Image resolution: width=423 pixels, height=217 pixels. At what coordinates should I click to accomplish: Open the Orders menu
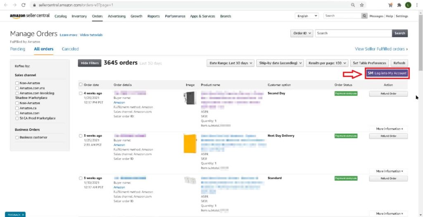tap(97, 16)
